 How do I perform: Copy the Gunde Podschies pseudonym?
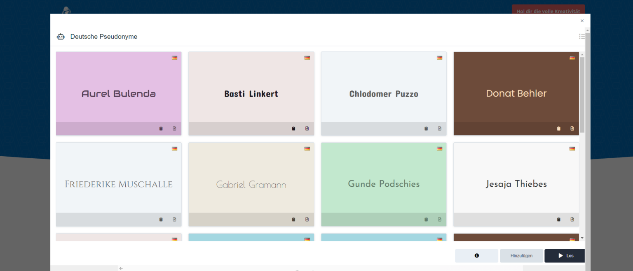(x=440, y=219)
